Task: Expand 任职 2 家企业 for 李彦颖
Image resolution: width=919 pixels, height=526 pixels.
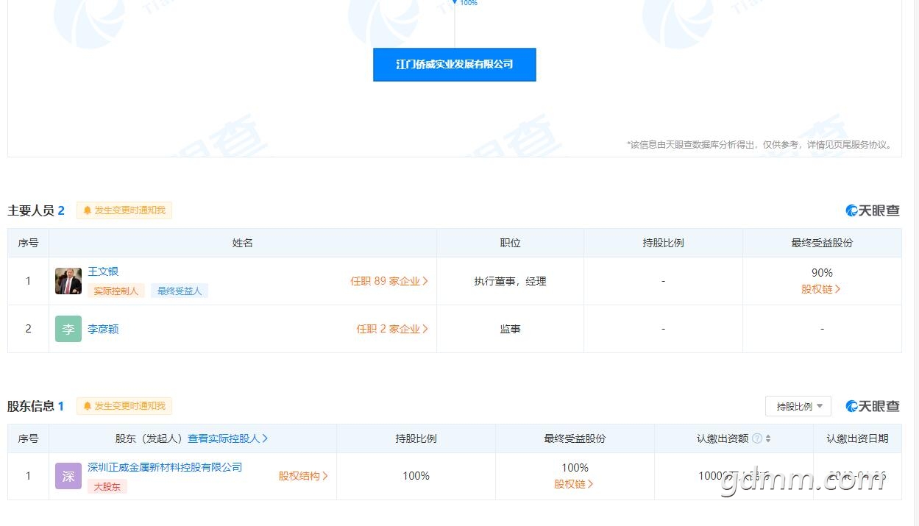Action: (392, 329)
